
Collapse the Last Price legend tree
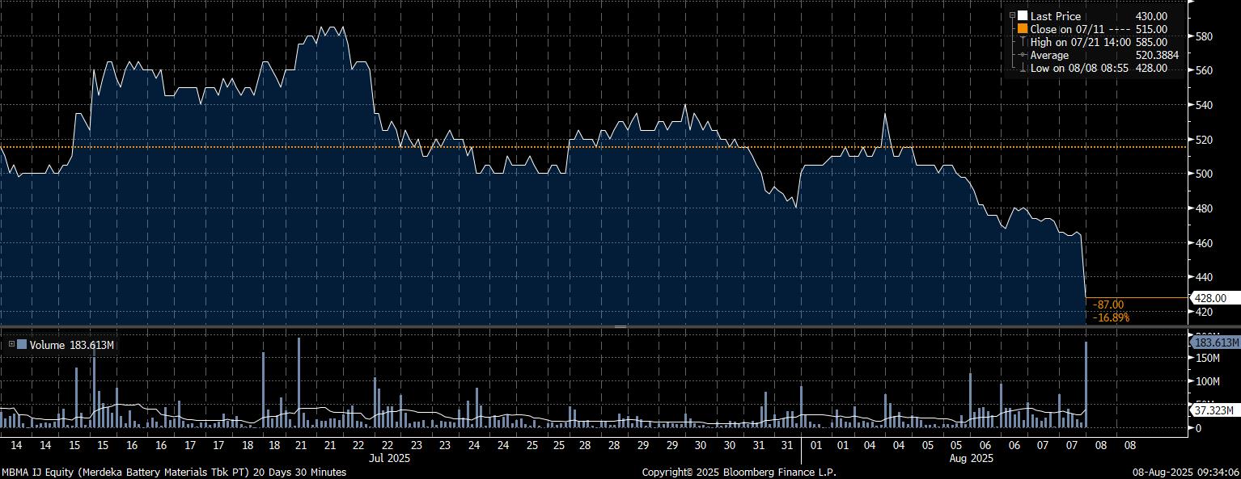(x=1012, y=15)
